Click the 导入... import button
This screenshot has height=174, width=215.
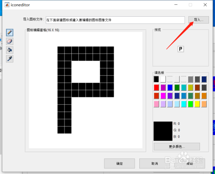point(199,20)
